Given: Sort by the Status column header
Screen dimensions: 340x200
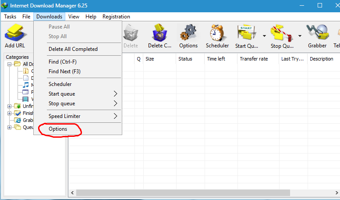Looking at the screenshot, I should (x=190, y=59).
